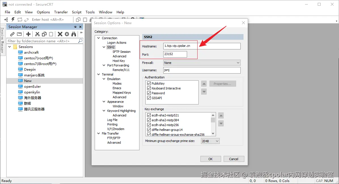Open session properties gear icon
The width and height of the screenshot is (339, 184).
67,34
